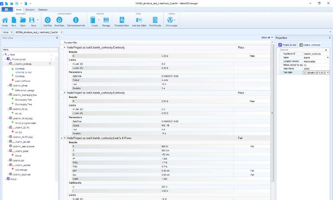Viewport: 333px width, 200px height.
Task: Close the struktura_test padfx document tab
Action: pyautogui.click(x=61, y=32)
